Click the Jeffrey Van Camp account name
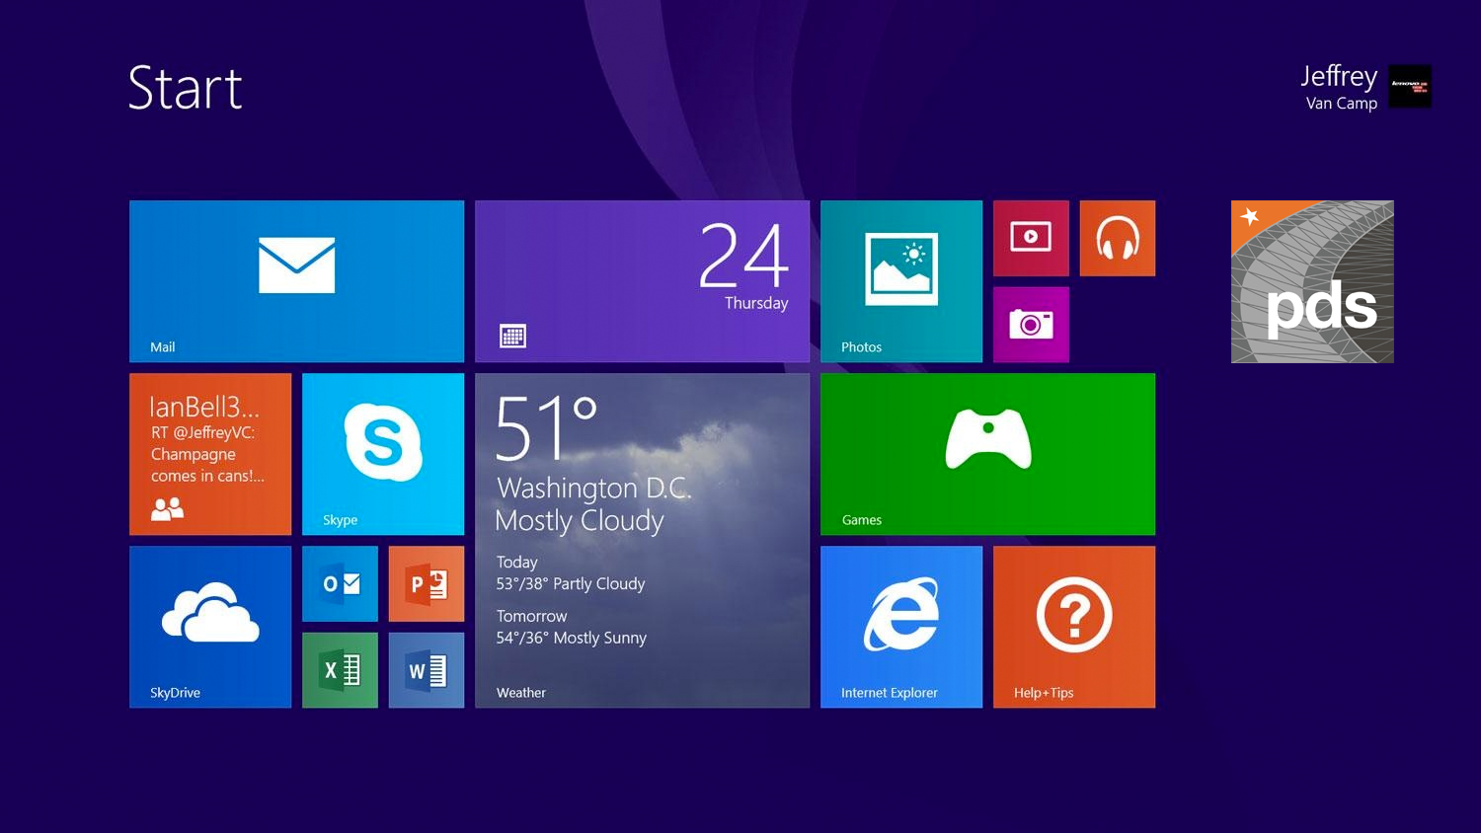 [x=1339, y=87]
